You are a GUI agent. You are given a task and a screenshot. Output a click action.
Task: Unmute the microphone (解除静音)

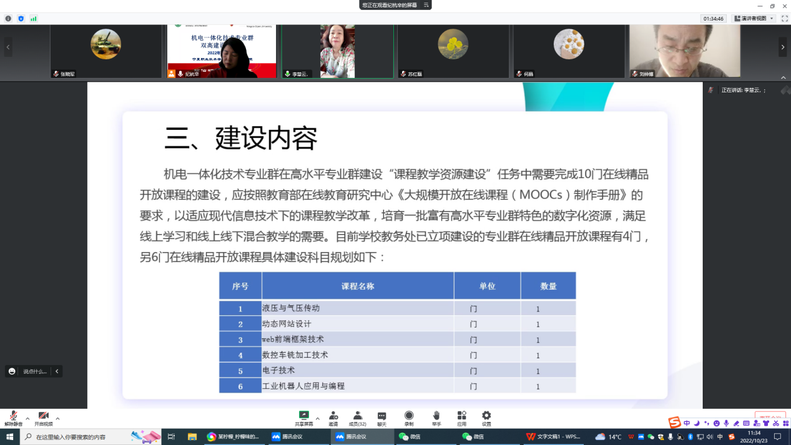[12, 418]
